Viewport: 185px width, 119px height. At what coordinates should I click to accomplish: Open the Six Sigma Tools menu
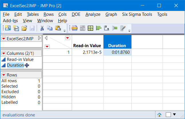pos(137,14)
